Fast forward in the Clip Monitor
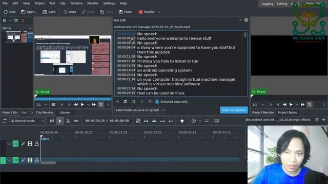This screenshot has width=328, height=184. tap(94, 104)
